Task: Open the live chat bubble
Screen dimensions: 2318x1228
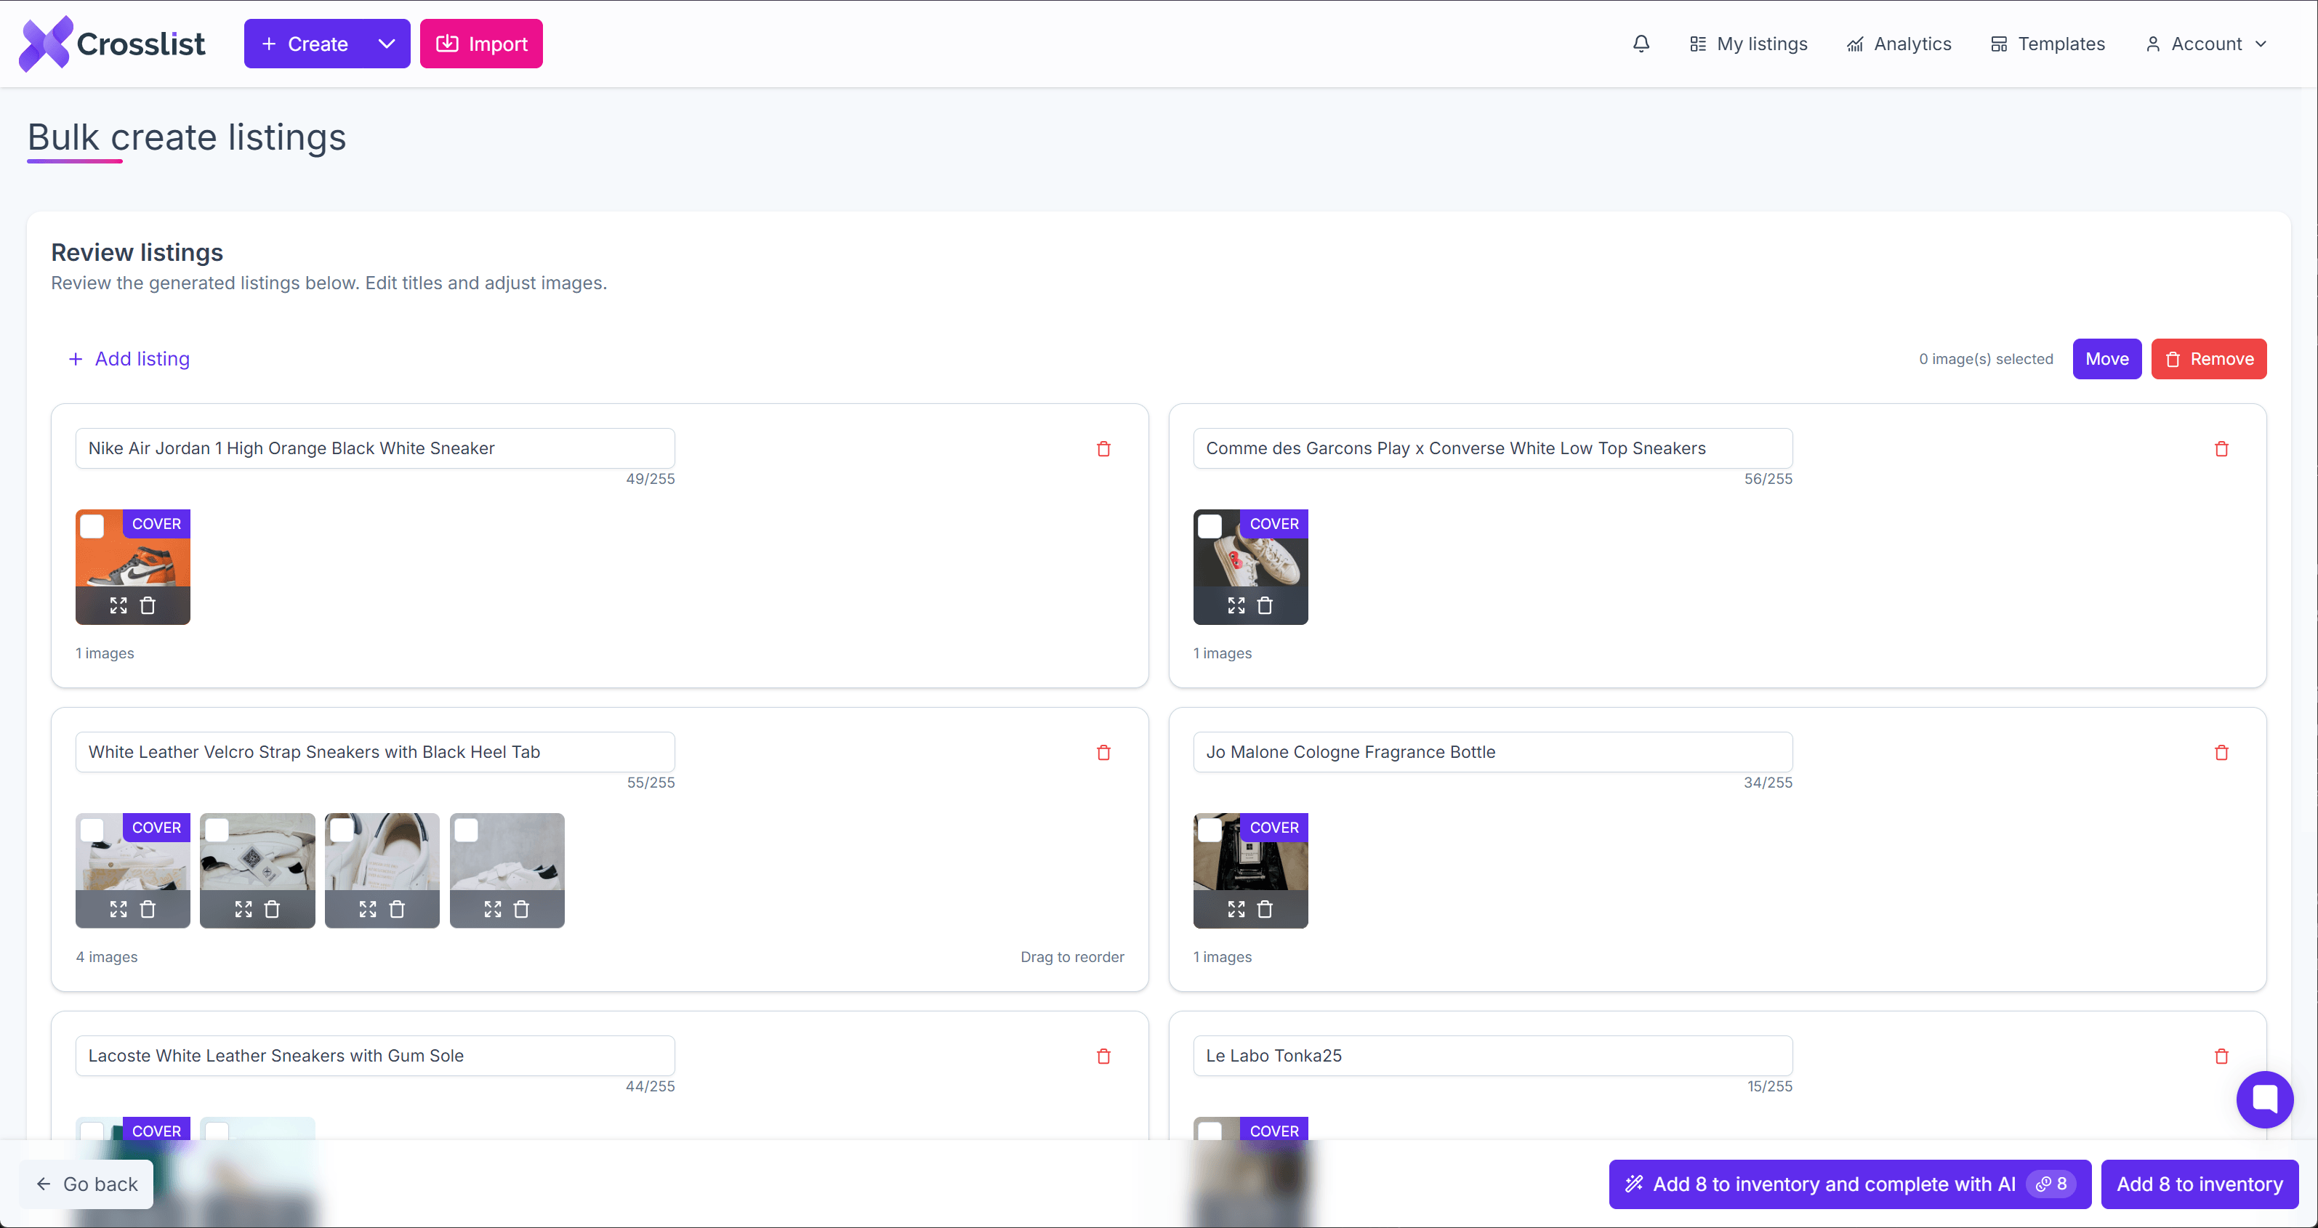Action: pos(2264,1099)
